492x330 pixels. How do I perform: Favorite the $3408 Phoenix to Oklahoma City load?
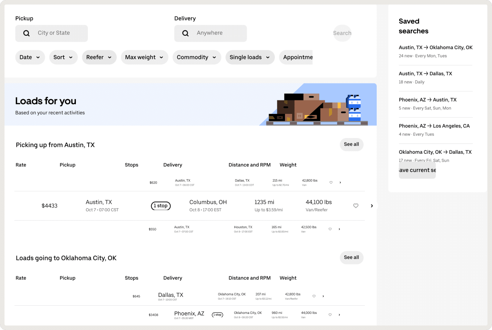tap(330, 315)
